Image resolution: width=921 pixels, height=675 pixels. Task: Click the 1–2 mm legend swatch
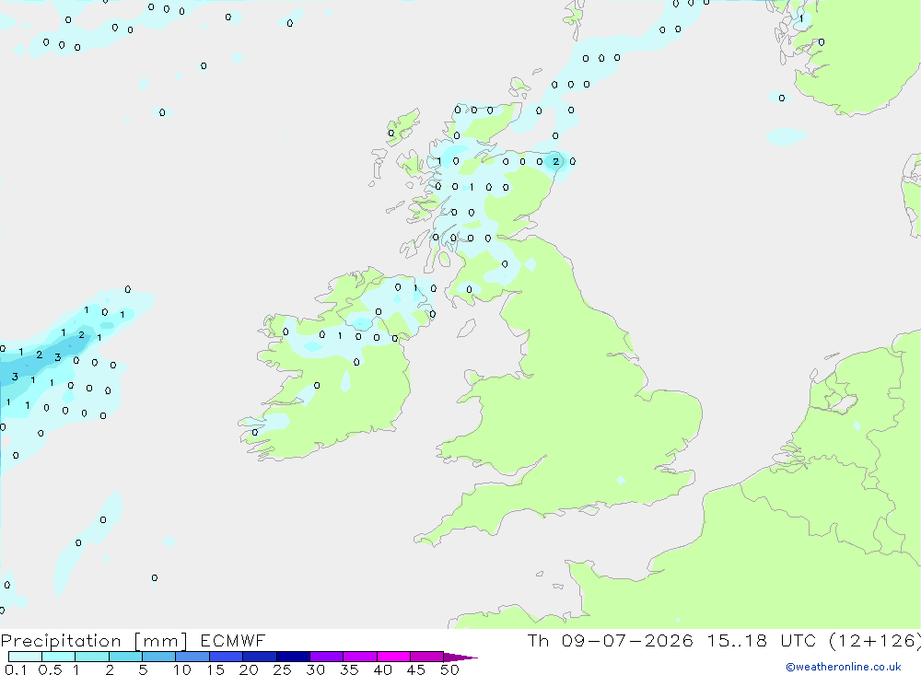(x=92, y=657)
